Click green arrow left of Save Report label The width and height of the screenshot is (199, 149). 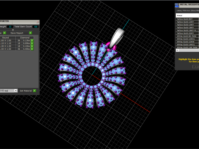point(5,33)
